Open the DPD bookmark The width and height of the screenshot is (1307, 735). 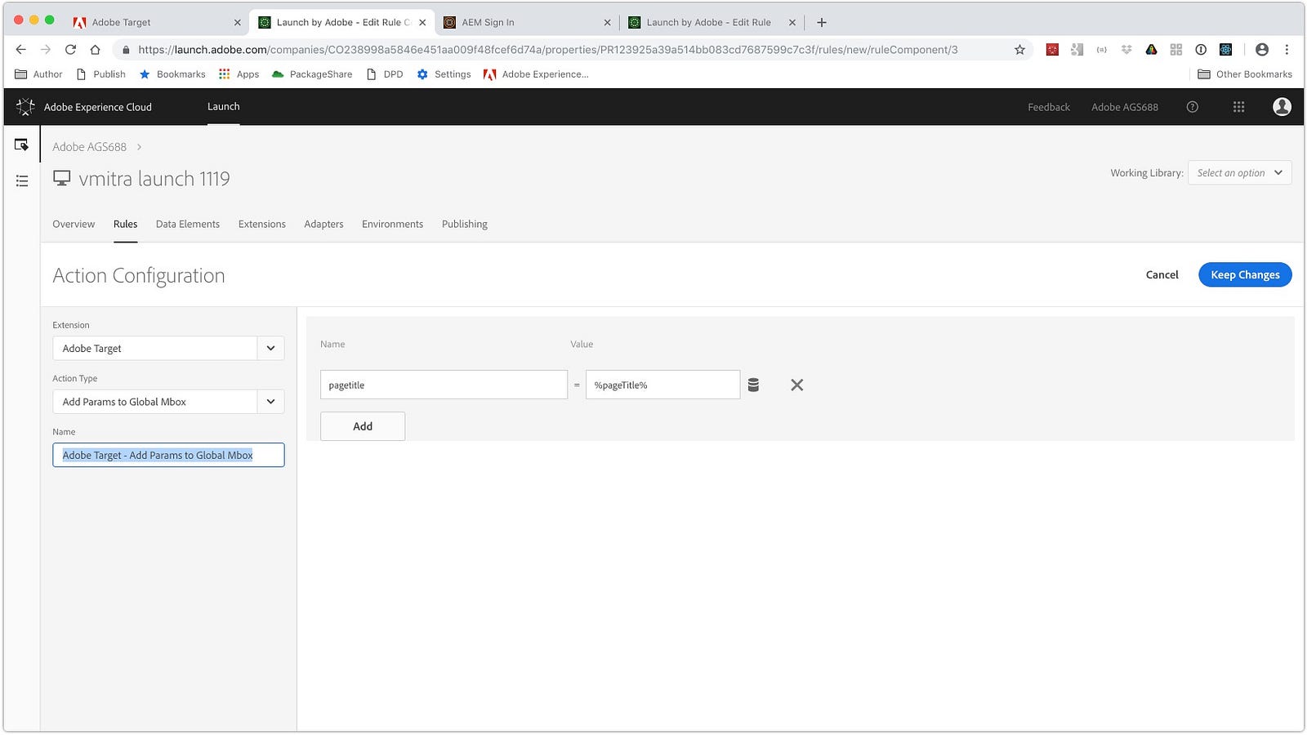coord(385,74)
